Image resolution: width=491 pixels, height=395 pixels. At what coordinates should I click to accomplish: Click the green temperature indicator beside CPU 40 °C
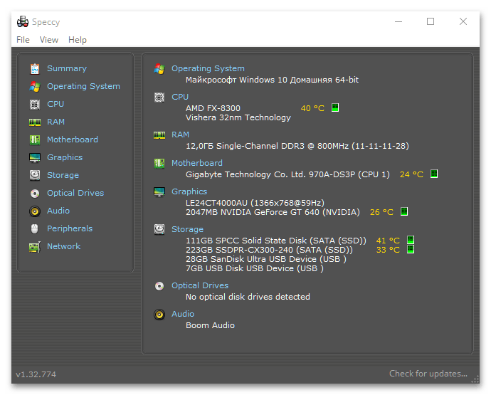click(x=335, y=107)
